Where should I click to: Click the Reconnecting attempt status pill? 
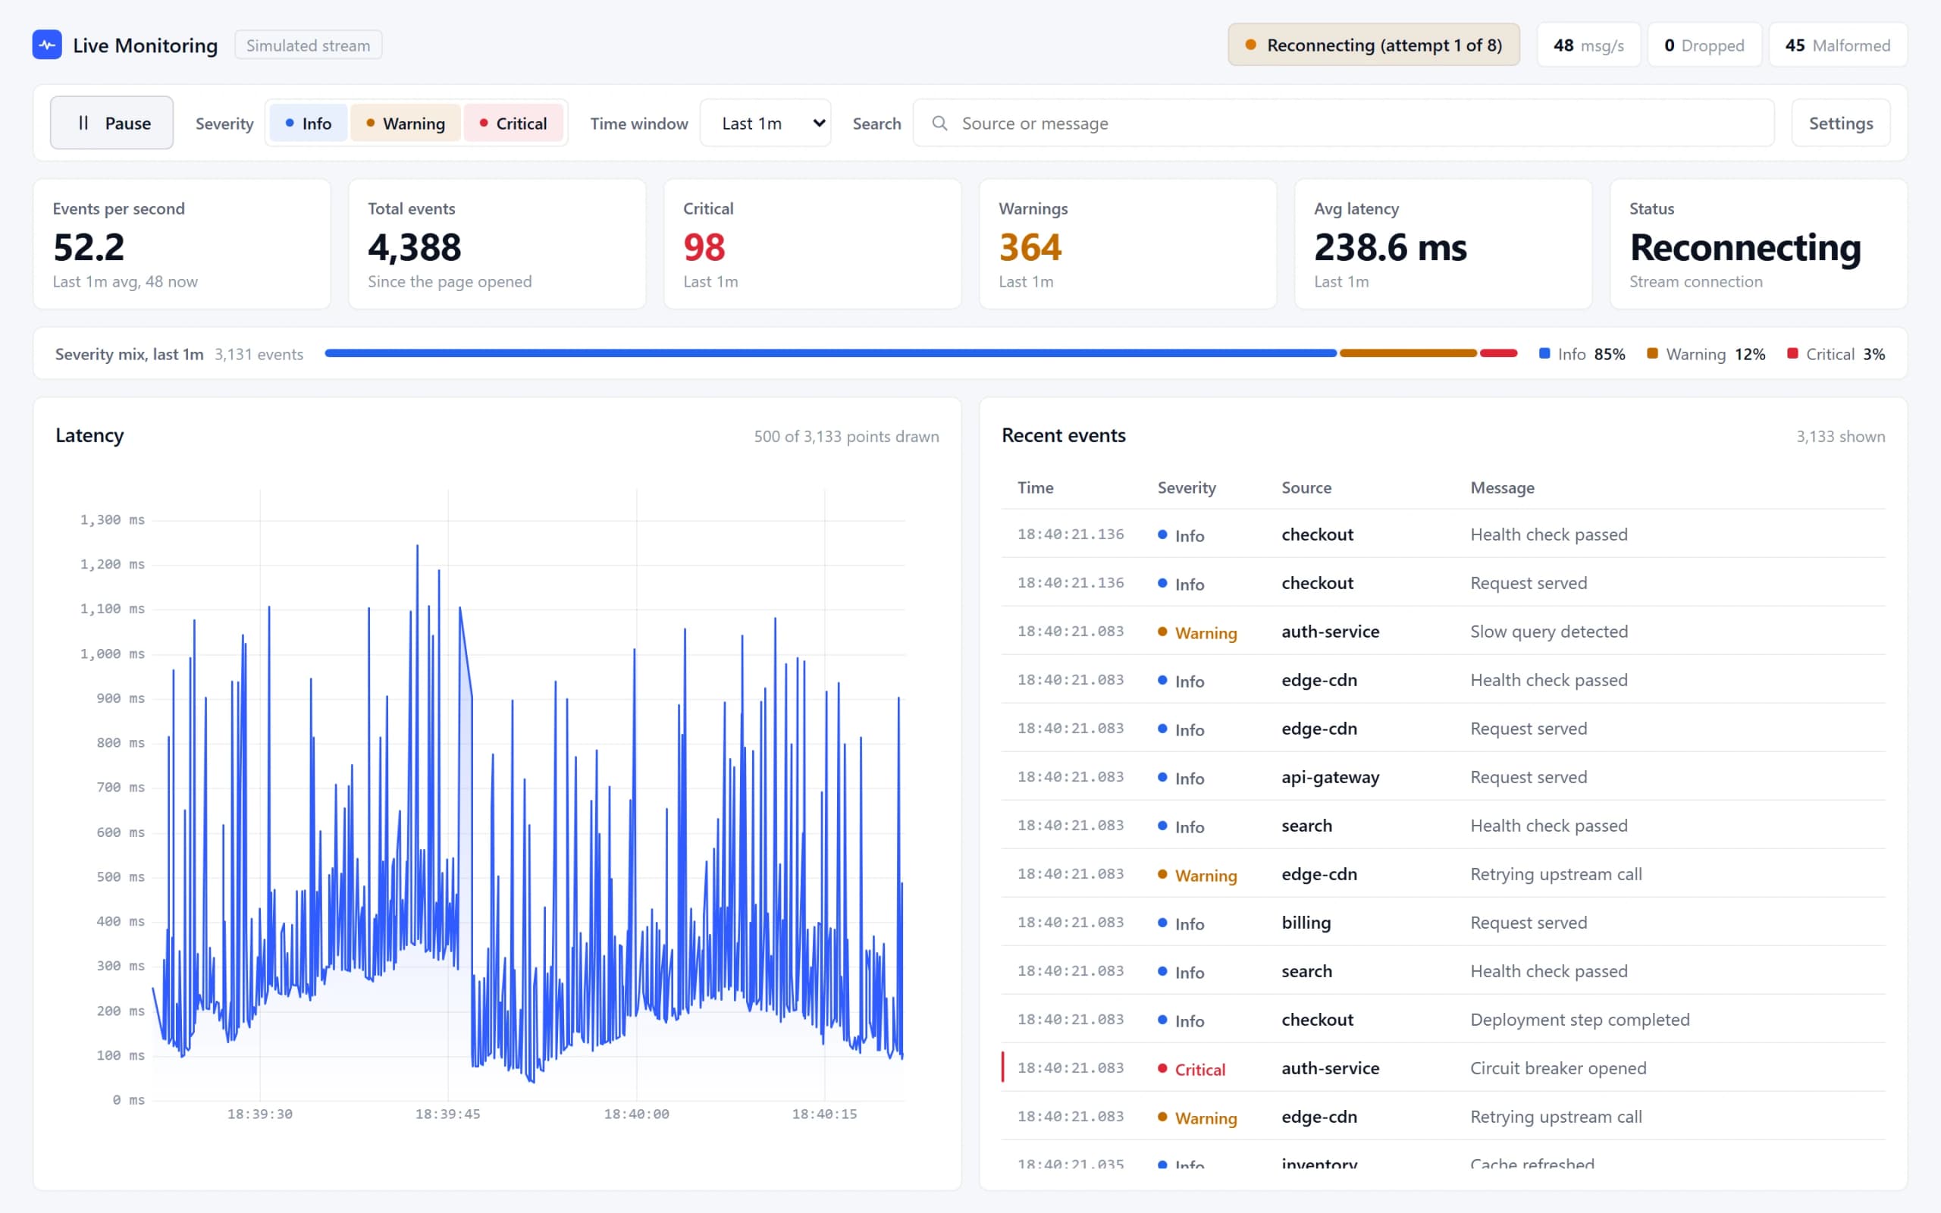(x=1373, y=45)
